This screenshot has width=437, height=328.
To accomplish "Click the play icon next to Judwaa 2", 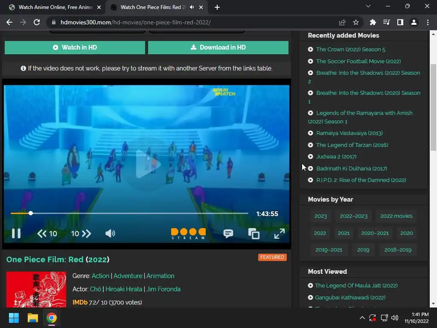I will 311,156.
